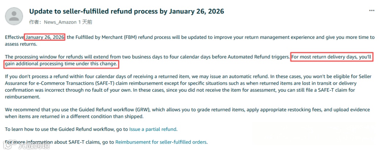Open the 'Issue a partial refund' link
The image size is (382, 152).
tap(153, 129)
